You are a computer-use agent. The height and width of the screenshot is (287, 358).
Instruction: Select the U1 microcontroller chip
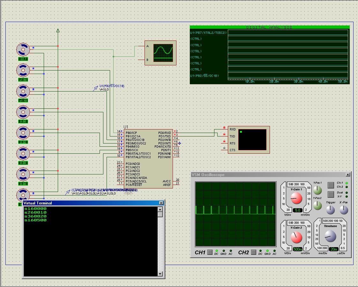(148, 158)
